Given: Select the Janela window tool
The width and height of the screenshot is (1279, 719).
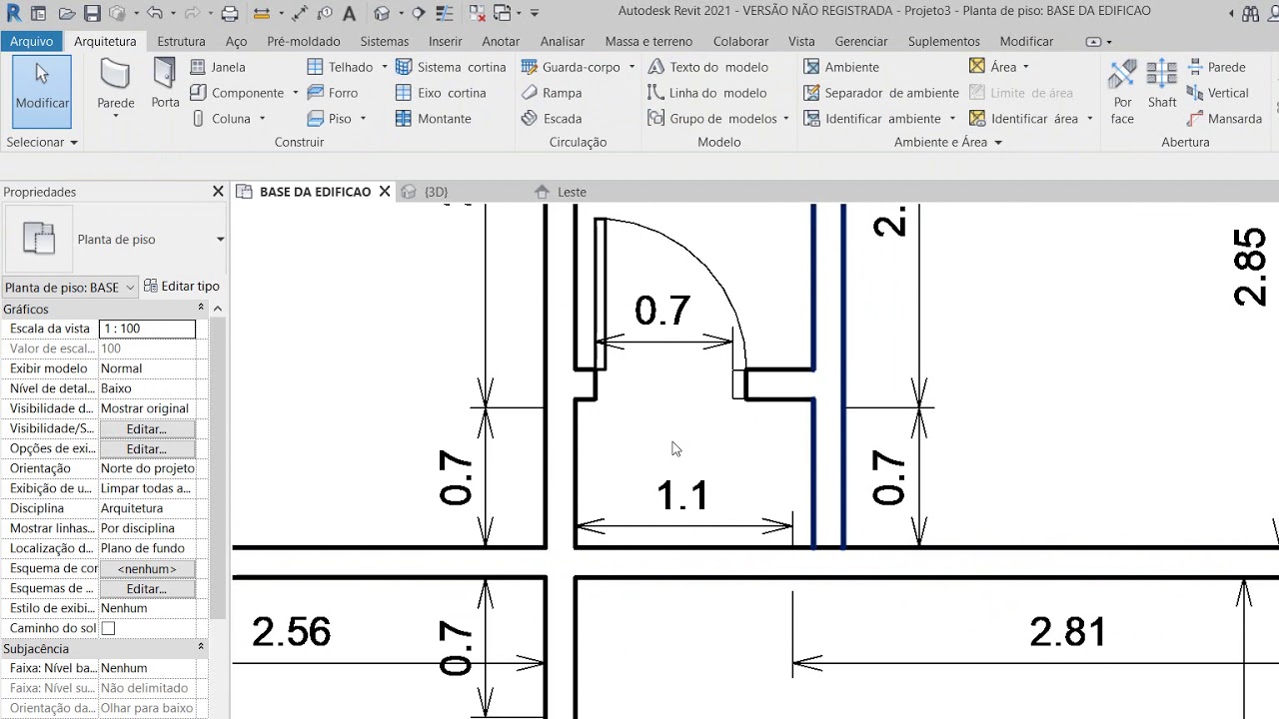Looking at the screenshot, I should [218, 67].
